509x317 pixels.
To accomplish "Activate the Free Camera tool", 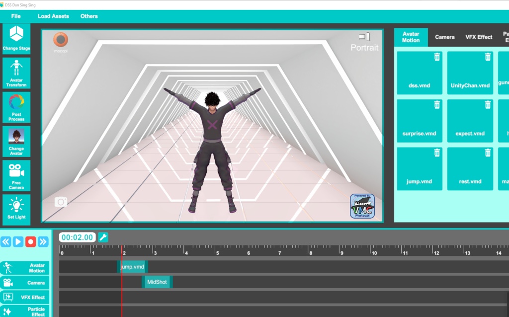I will [16, 175].
